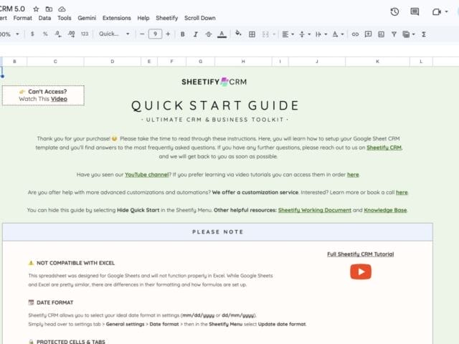Open Sheetify Working Document link
This screenshot has height=344, width=459.
[x=315, y=210]
